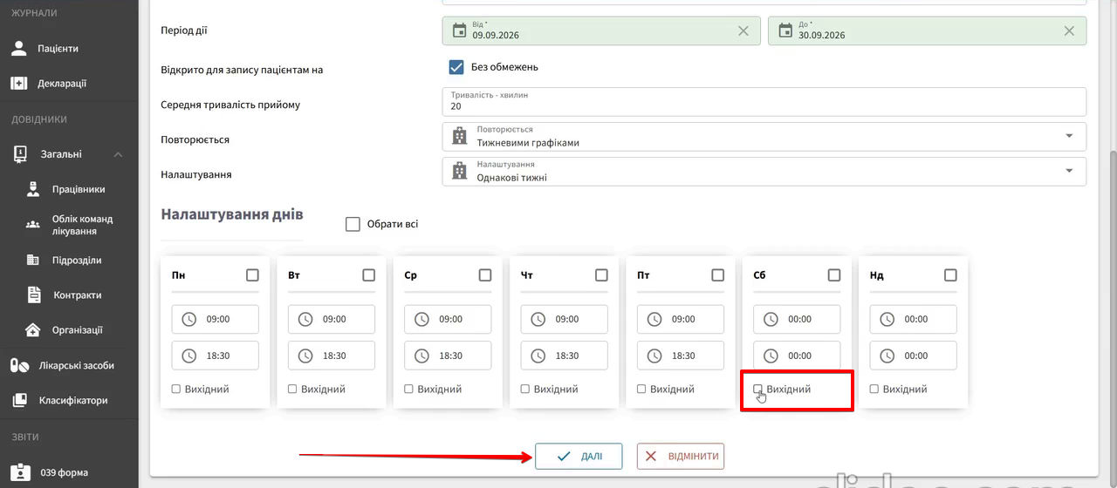1117x488 pixels.
Task: Clear the Від date 09.09.2026
Action: (744, 30)
